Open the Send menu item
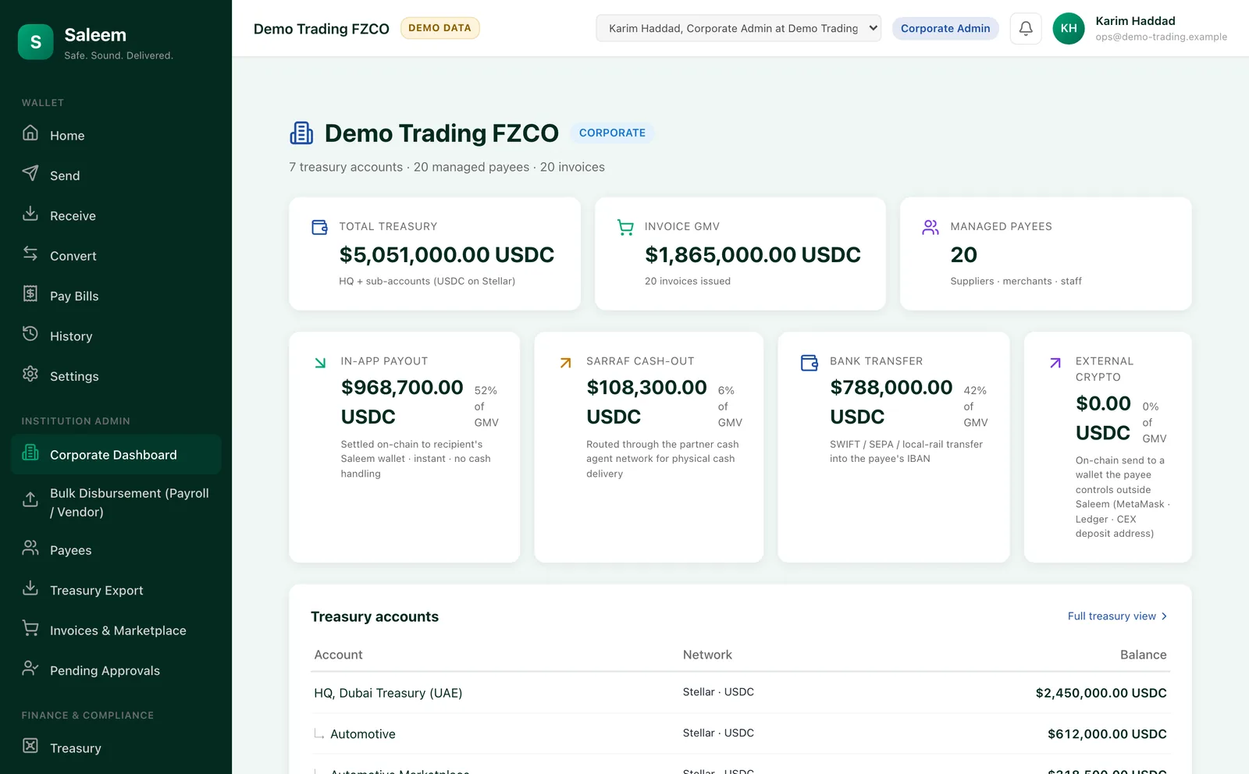This screenshot has width=1249, height=774. coord(116,176)
